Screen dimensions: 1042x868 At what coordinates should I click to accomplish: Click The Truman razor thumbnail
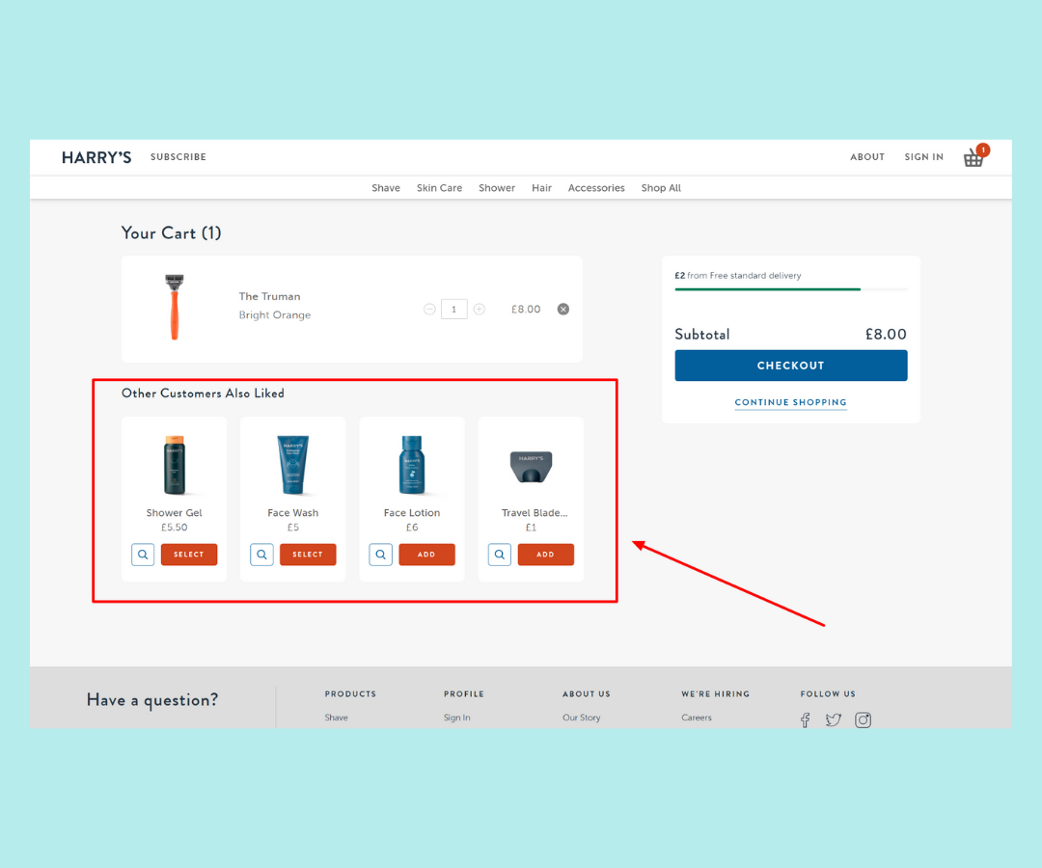175,308
